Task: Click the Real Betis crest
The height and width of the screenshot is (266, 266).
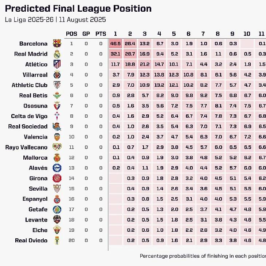Action: pos(57,95)
